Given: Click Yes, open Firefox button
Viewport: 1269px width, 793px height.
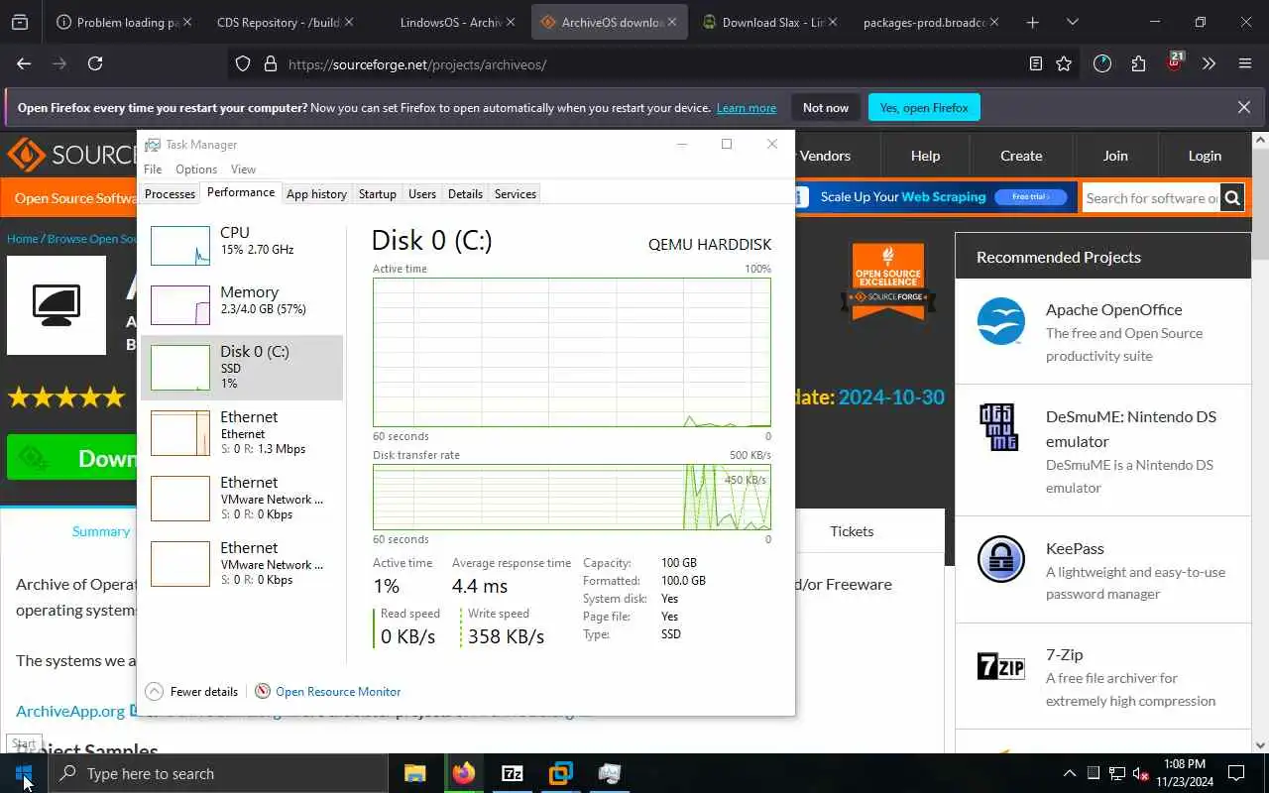Looking at the screenshot, I should pos(924,107).
